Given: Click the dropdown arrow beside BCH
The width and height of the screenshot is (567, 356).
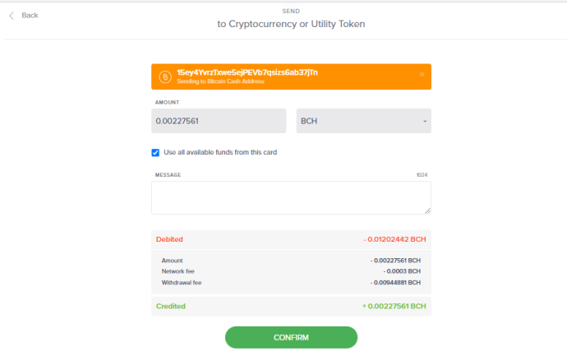Looking at the screenshot, I should 425,121.
